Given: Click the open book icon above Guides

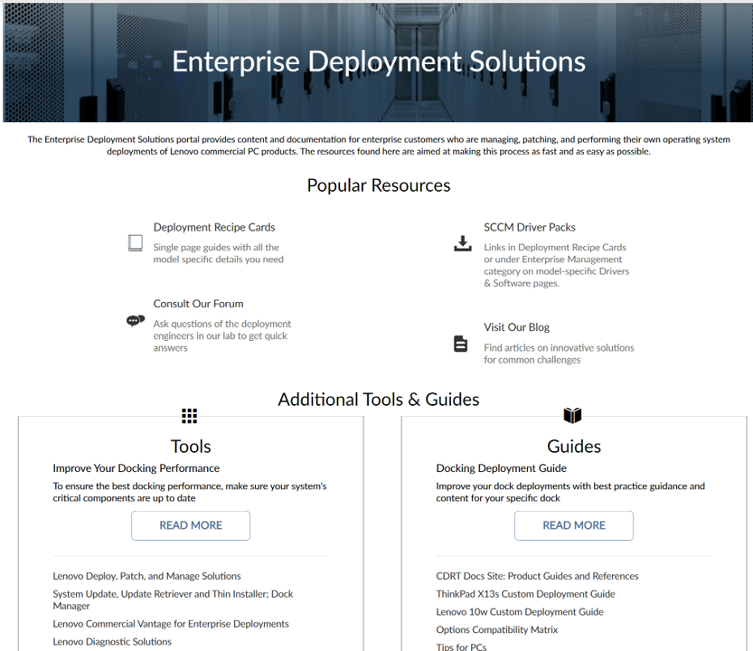Looking at the screenshot, I should point(572,415).
